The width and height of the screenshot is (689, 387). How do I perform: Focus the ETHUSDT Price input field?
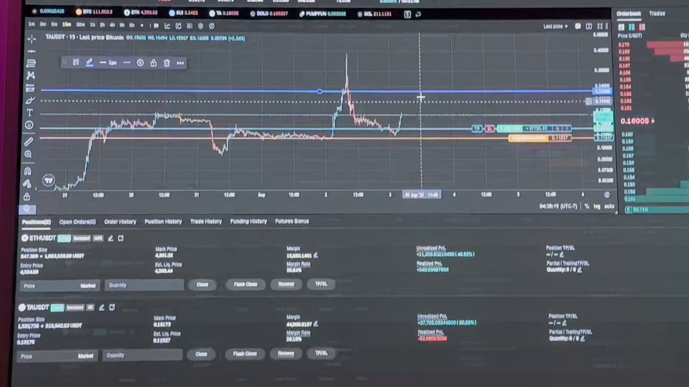pos(60,285)
